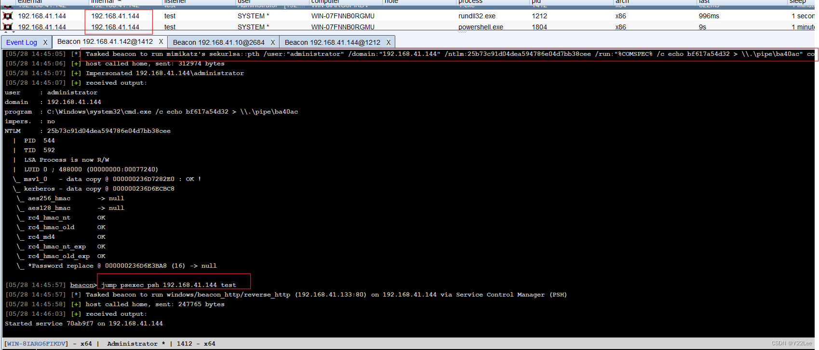The image size is (819, 350).
Task: Click the 'domain : 192.168.41.144' output line
Action: click(53, 102)
